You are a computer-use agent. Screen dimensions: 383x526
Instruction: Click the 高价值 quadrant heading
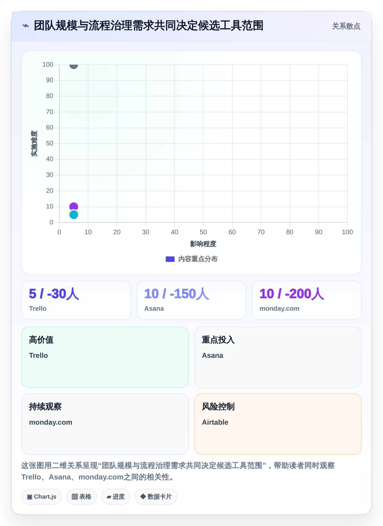[41, 340]
